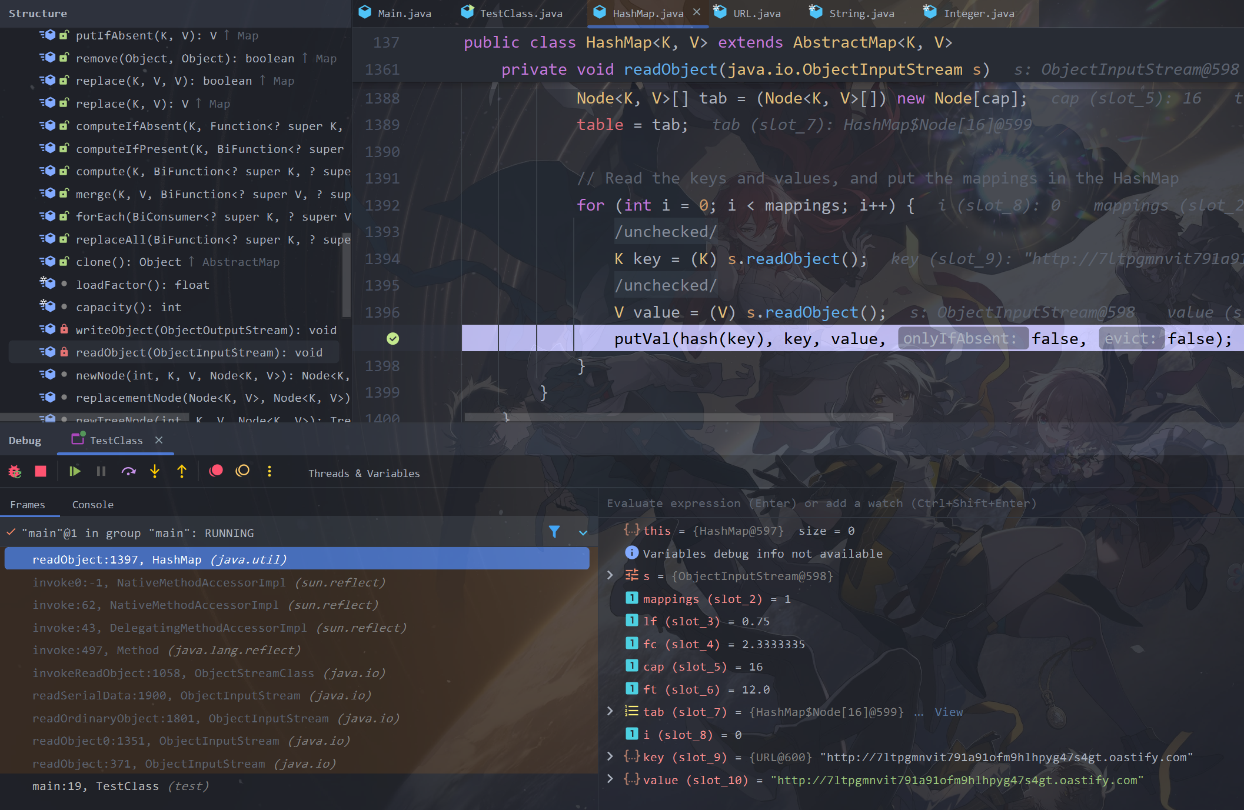Screen dimensions: 1244x810
Task: Click the frames filter funnel icon
Action: tap(554, 532)
